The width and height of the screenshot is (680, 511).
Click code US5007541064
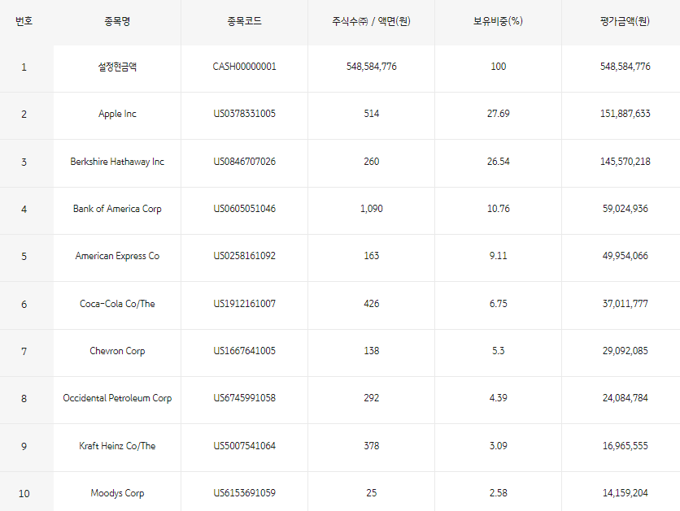[x=244, y=446]
